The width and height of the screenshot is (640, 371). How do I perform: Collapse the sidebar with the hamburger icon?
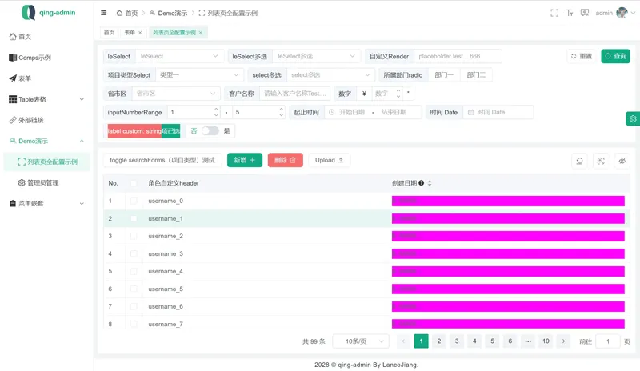(103, 13)
